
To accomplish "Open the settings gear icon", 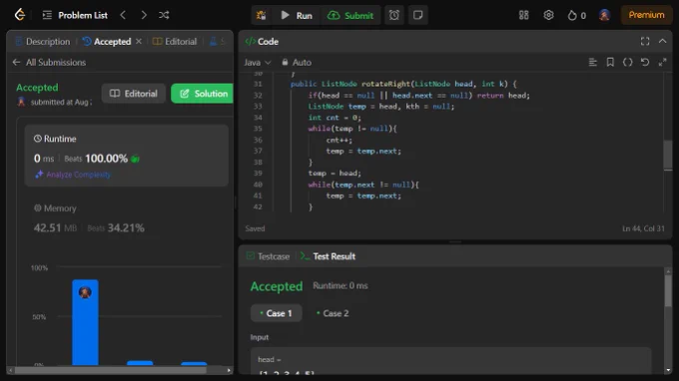I will pos(548,15).
